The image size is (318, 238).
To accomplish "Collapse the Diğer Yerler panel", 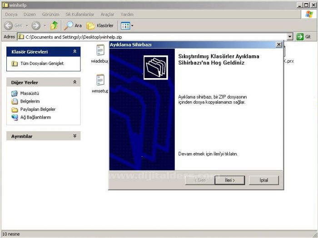I will (75, 82).
